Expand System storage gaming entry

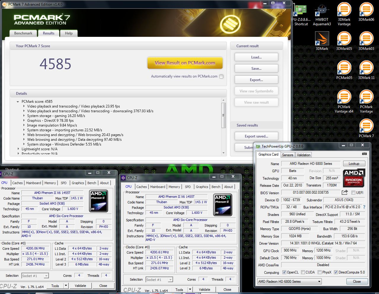point(24,116)
